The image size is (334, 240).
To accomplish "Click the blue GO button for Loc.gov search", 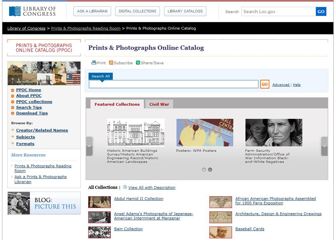I will [321, 11].
